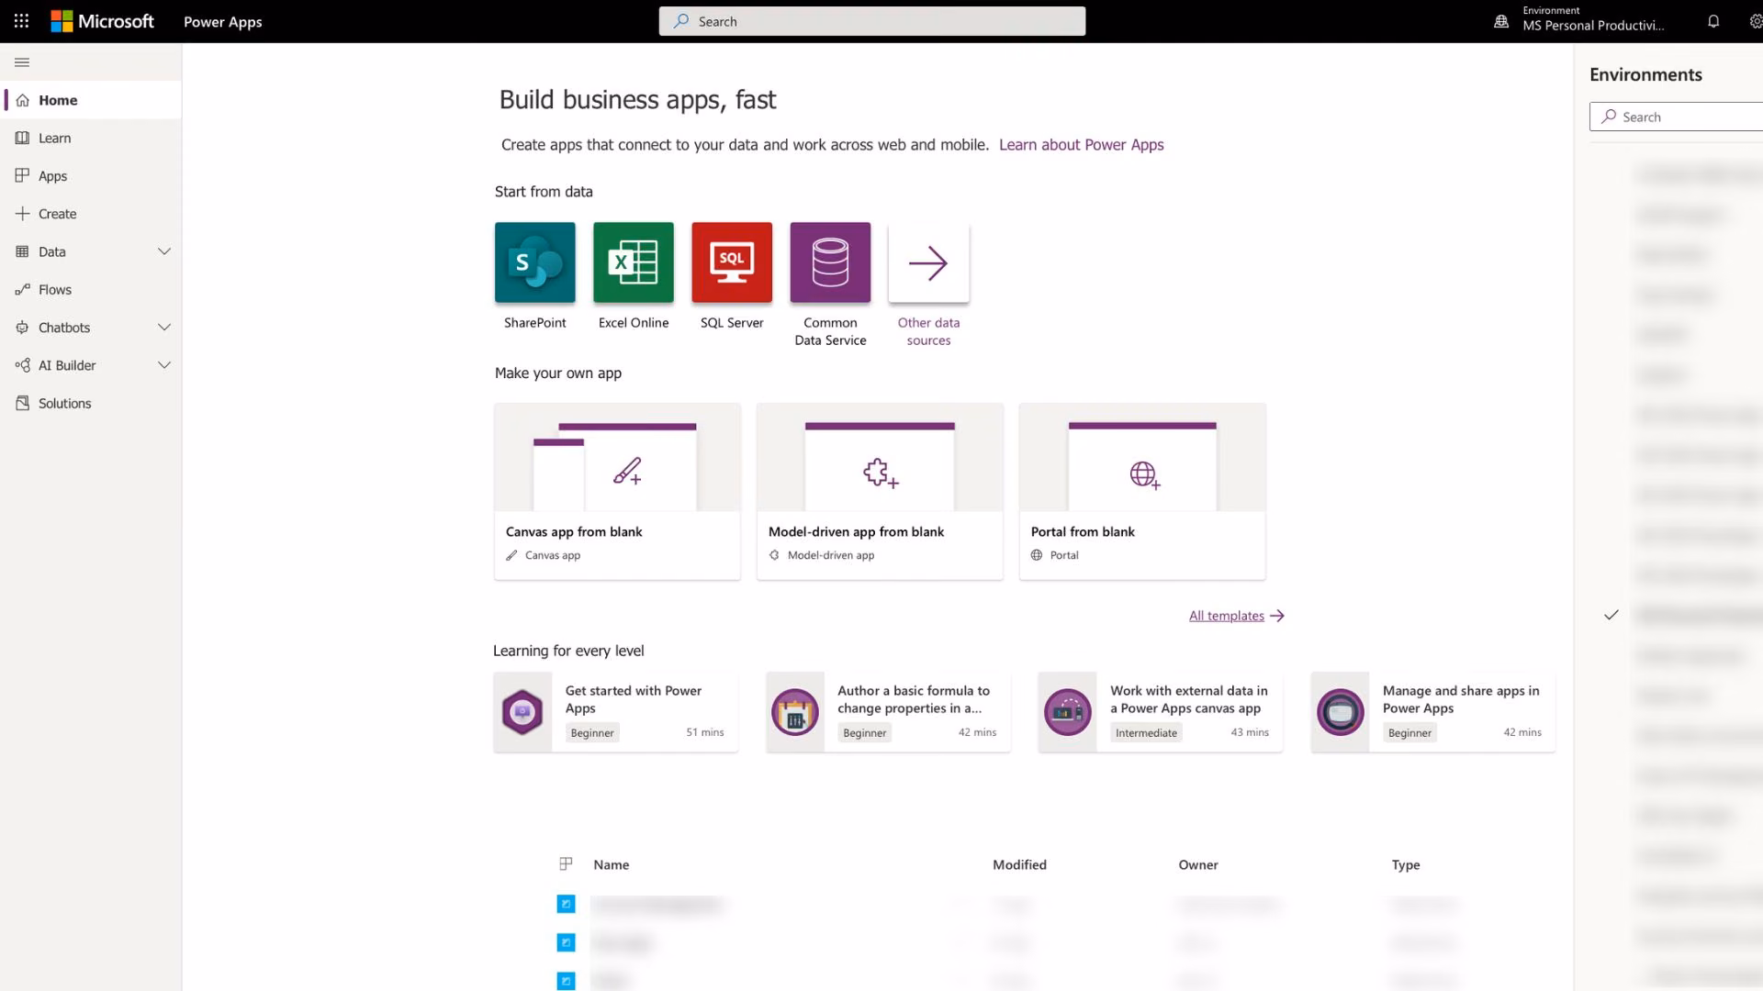The height and width of the screenshot is (991, 1763).
Task: Select Common Data Service tile
Action: (830, 262)
